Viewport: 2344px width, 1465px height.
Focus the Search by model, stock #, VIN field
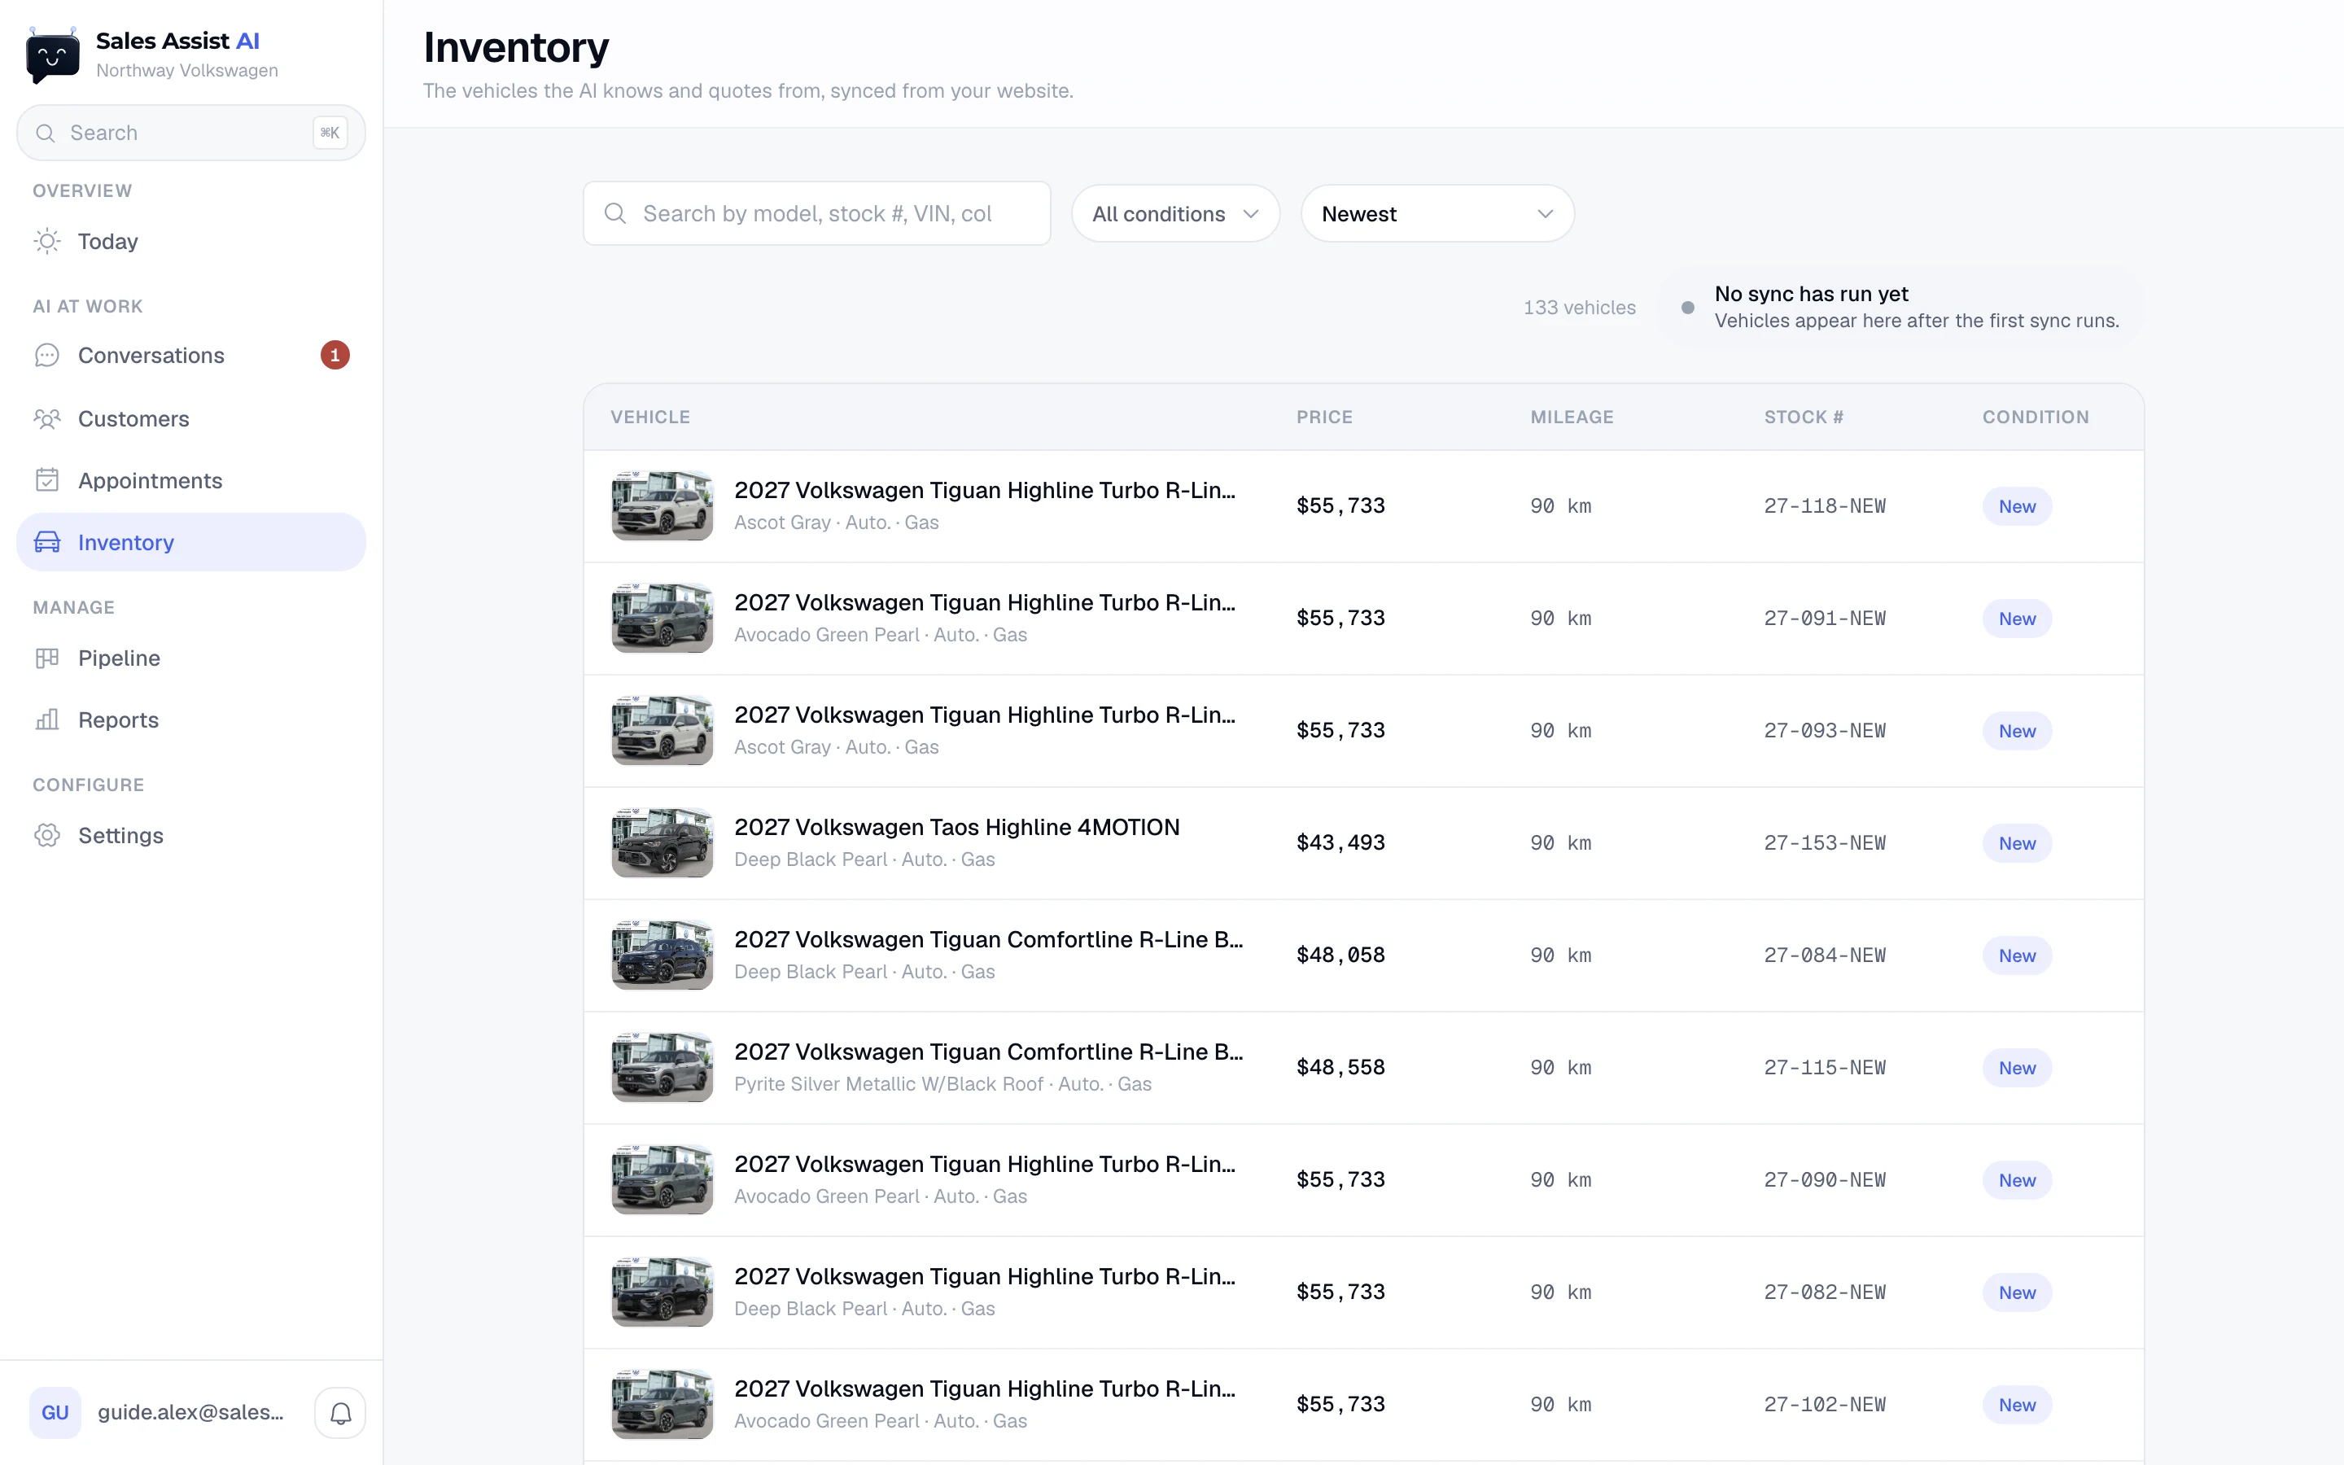click(816, 213)
